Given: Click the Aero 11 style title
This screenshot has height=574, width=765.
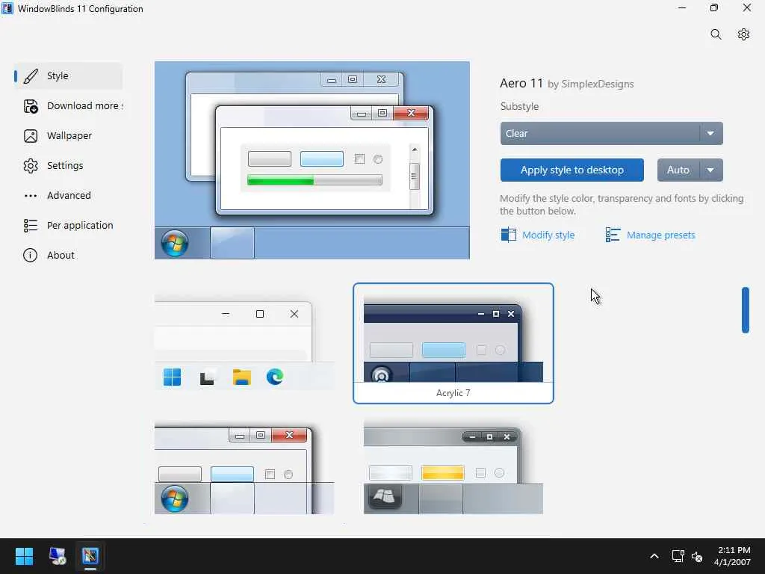Looking at the screenshot, I should click(x=521, y=84).
